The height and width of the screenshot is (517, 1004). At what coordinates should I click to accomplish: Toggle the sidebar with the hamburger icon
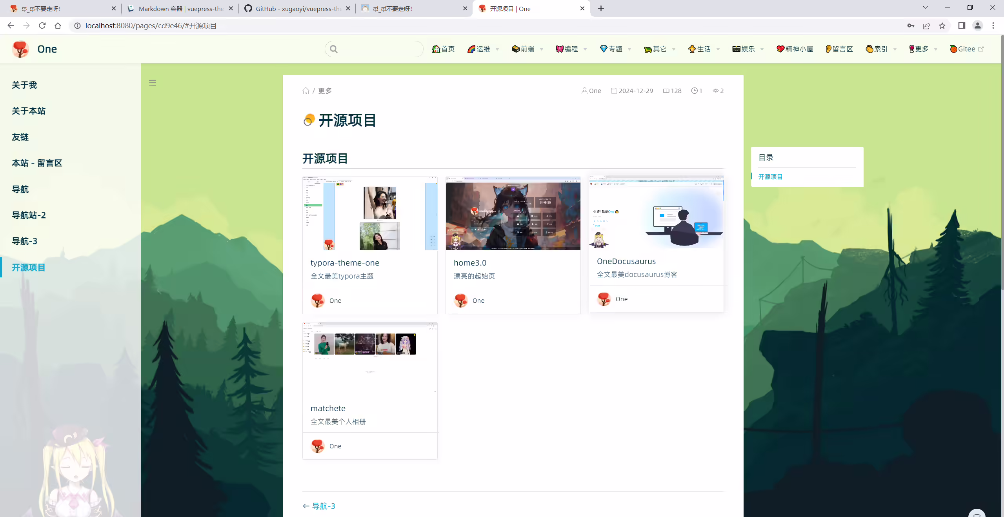click(153, 83)
